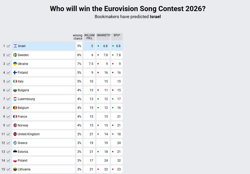Image resolution: width=250 pixels, height=174 pixels.
Task: Open the odds history chart for Israel
Action: 8,46
